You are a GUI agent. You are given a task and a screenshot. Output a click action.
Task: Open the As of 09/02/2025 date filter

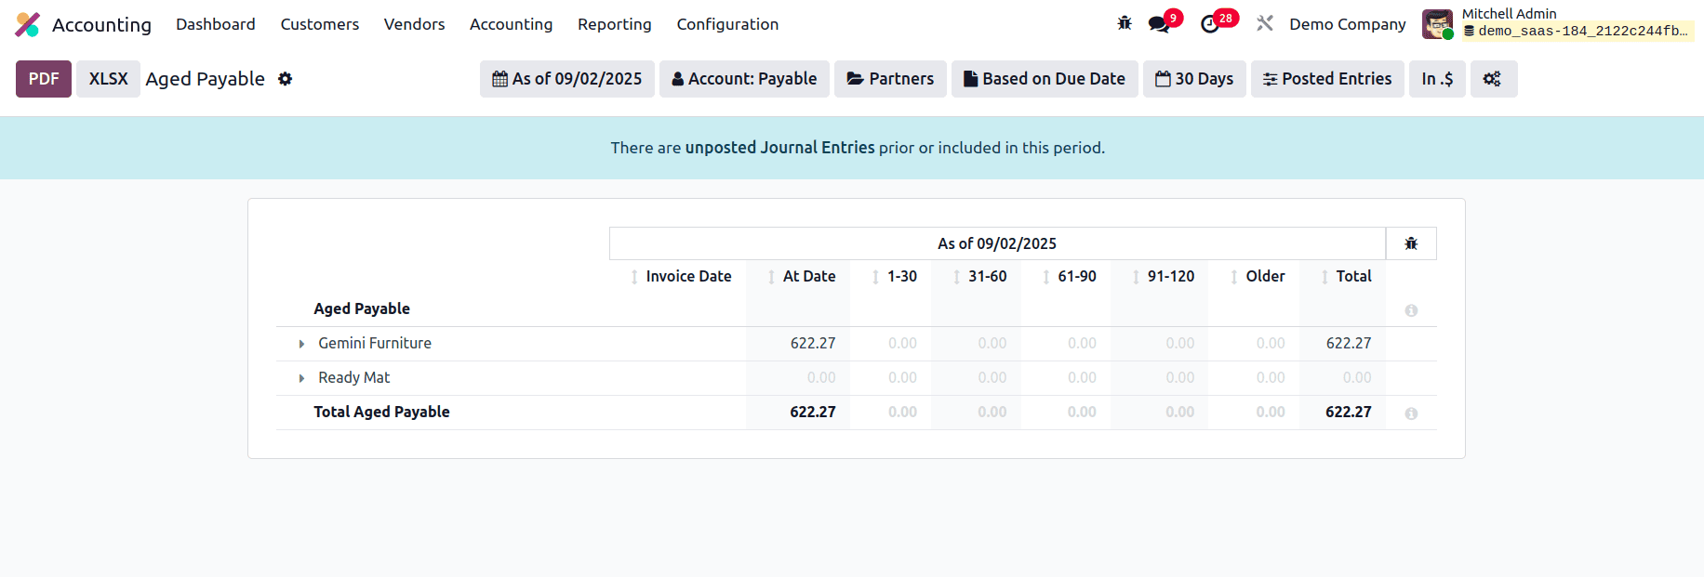pyautogui.click(x=566, y=79)
